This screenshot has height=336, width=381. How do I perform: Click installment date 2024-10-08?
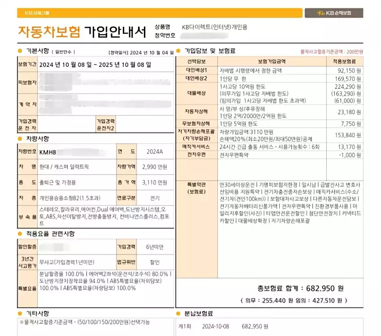point(216,327)
